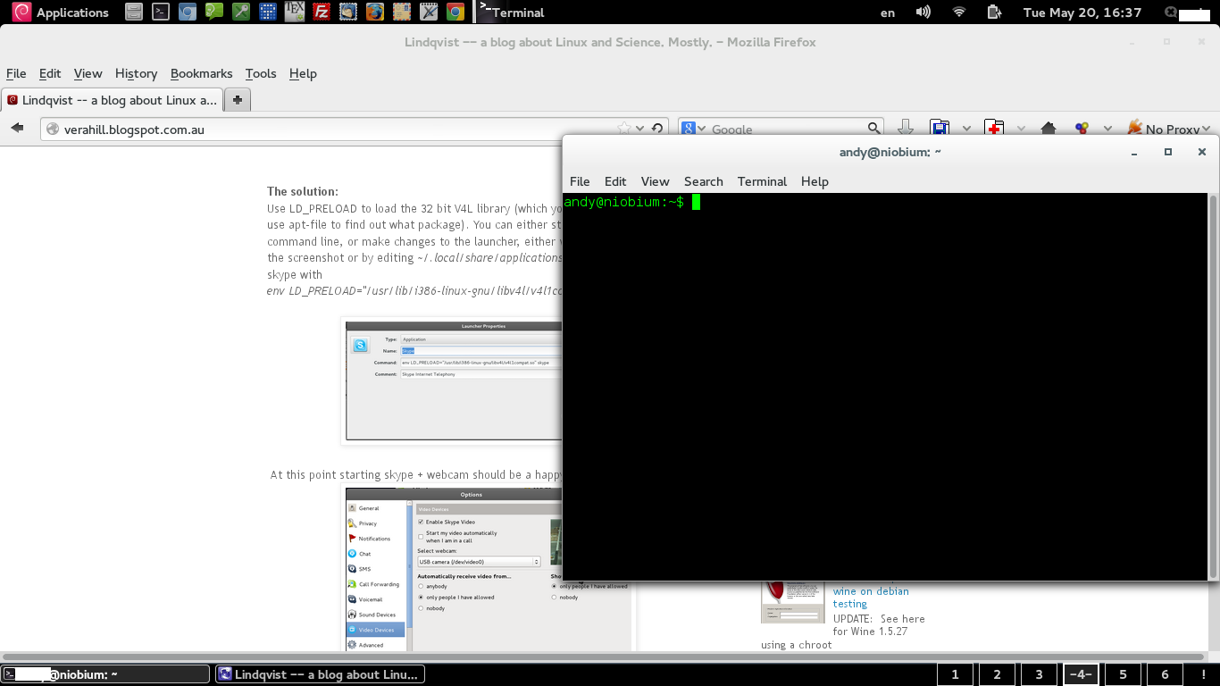This screenshot has width=1220, height=686.
Task: Select the Lindqvist blog tab in Firefox
Action: pyautogui.click(x=112, y=100)
